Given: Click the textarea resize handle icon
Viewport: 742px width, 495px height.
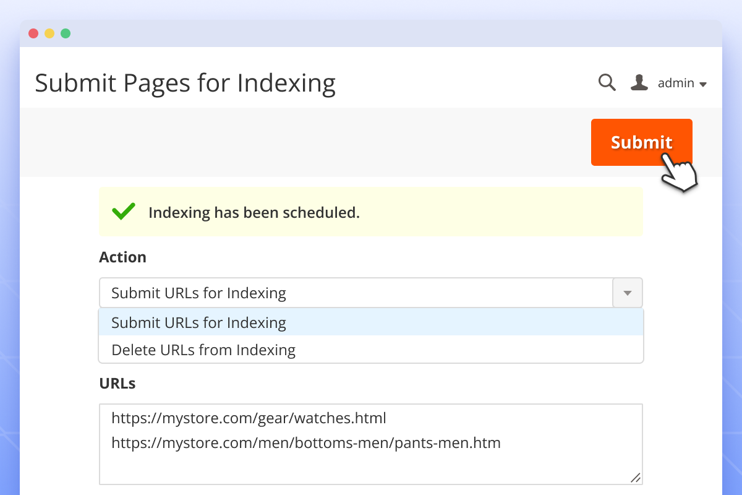Looking at the screenshot, I should coord(635,477).
